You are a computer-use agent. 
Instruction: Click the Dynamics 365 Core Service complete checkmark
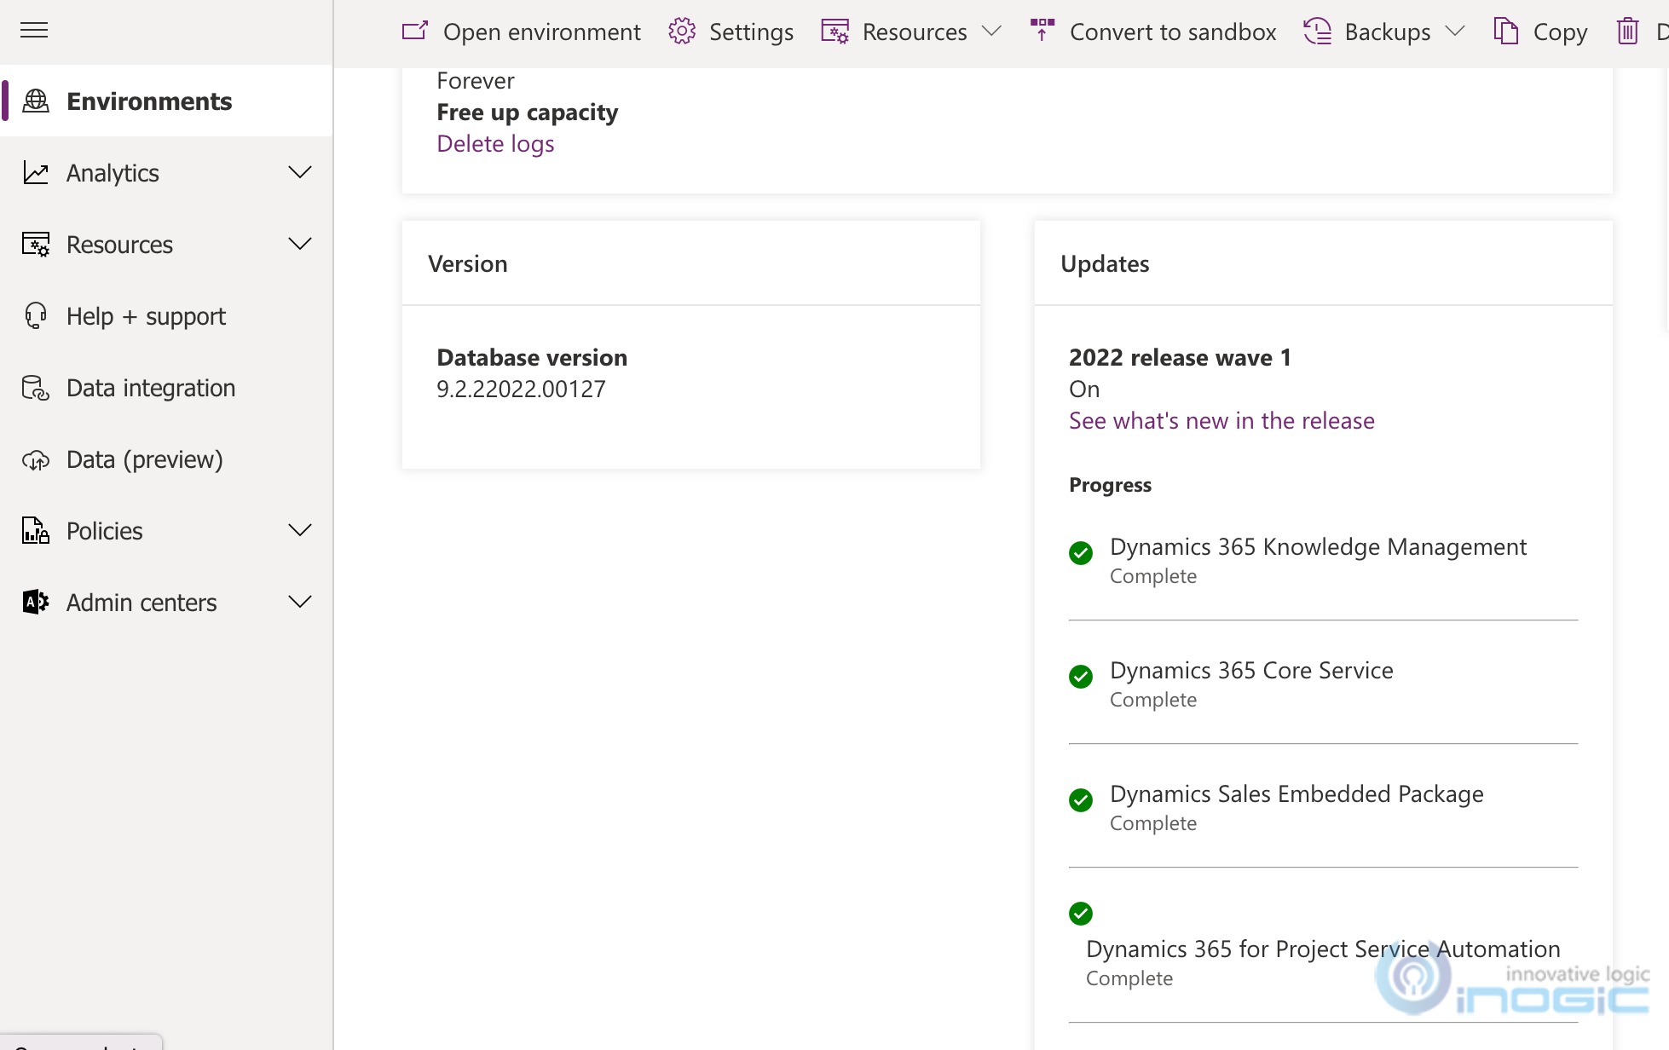[1081, 677]
